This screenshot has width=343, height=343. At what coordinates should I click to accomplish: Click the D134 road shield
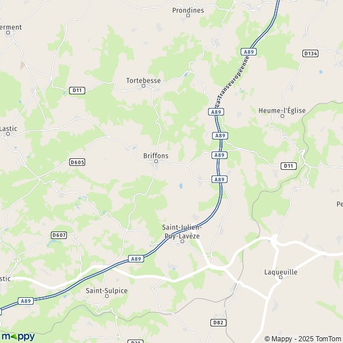(x=310, y=53)
